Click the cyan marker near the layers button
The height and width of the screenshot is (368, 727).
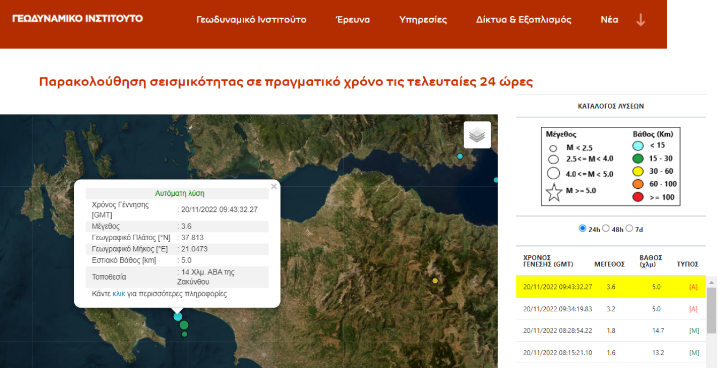point(460,156)
